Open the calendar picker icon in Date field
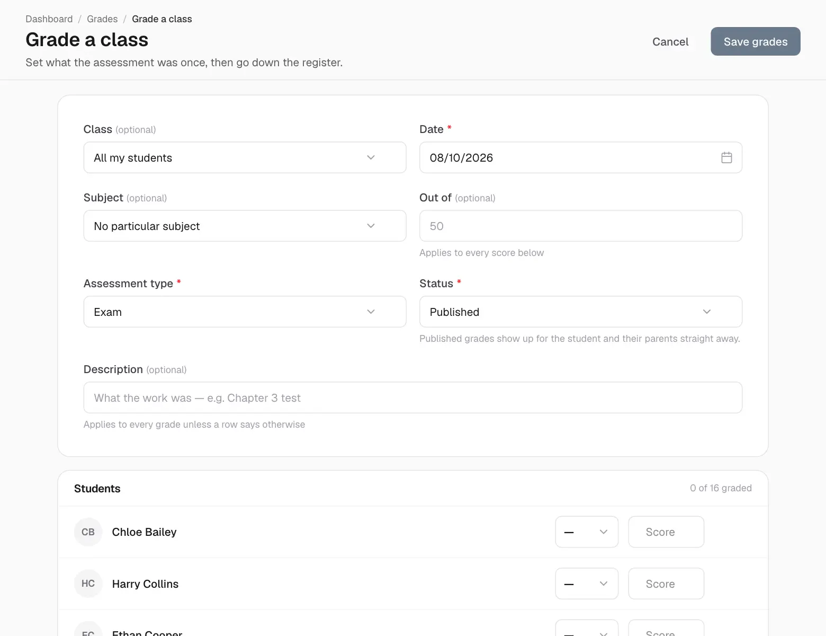The height and width of the screenshot is (636, 826). (x=726, y=157)
